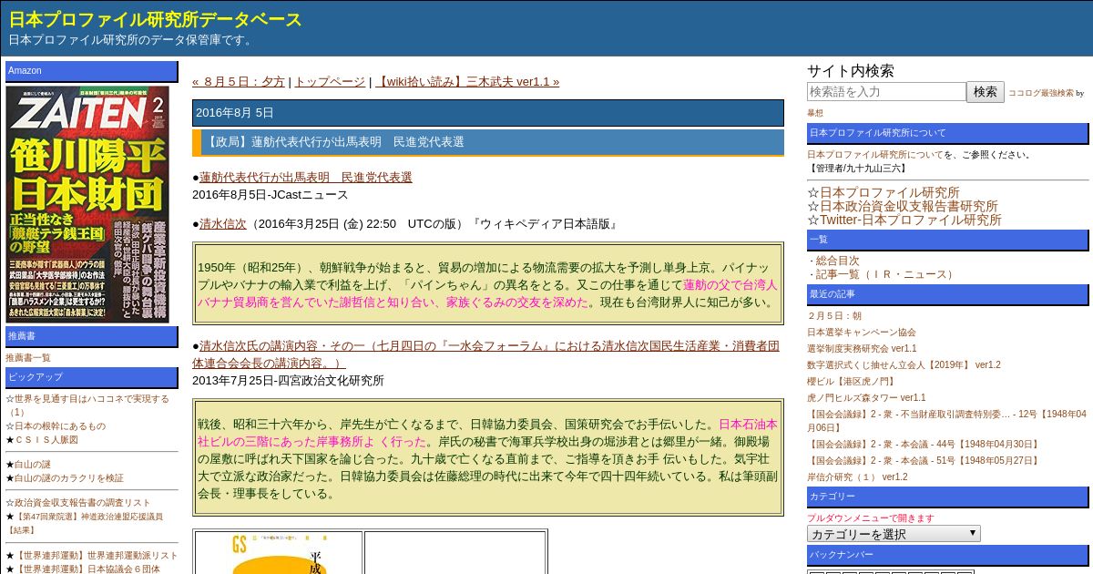The image size is (1093, 574).
Task: Open the 清水信次 Wikipedia link
Action: click(x=222, y=223)
